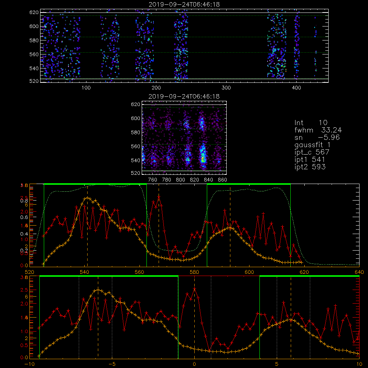This screenshot has height=368, width=368.
Task: Click x-axis label 860 of the zoomed spectrogram
Action: click(x=223, y=180)
